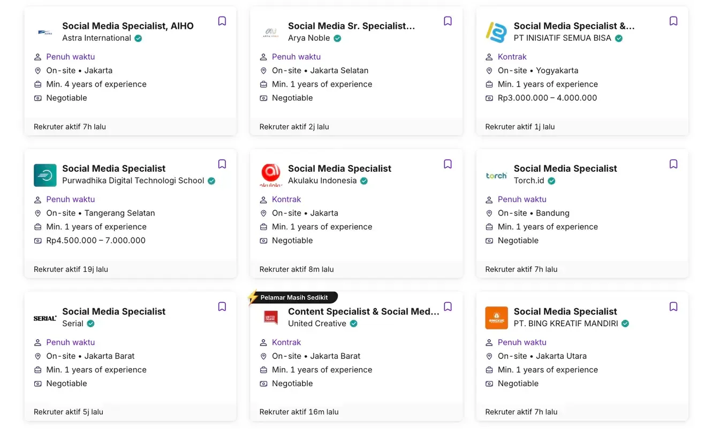The height and width of the screenshot is (429, 705).
Task: Click the Astra International company logo
Action: click(x=45, y=31)
